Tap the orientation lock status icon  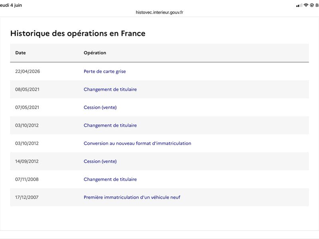312,5
